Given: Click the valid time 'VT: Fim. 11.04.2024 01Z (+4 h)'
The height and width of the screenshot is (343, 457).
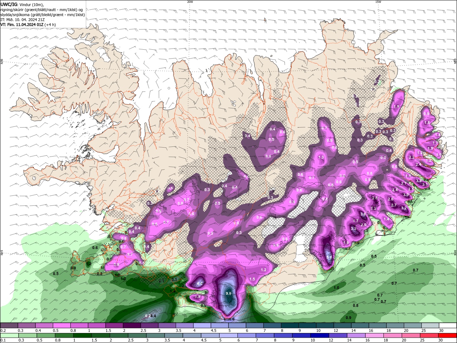Looking at the screenshot, I should click(x=28, y=25).
